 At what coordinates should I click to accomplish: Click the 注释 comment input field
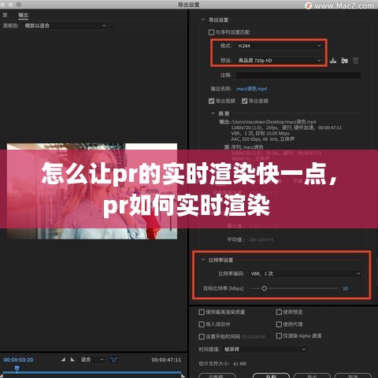(x=298, y=76)
